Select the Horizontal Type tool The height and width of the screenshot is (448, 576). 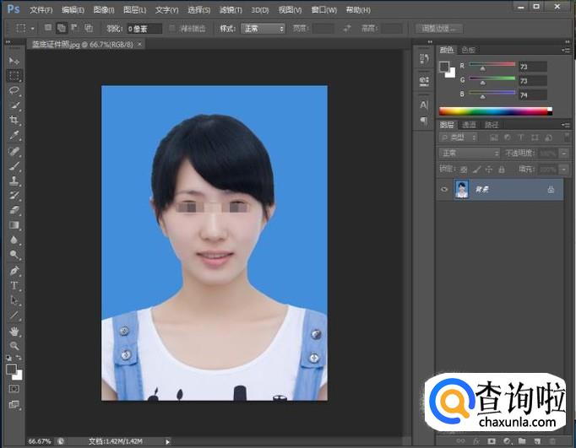coord(14,285)
